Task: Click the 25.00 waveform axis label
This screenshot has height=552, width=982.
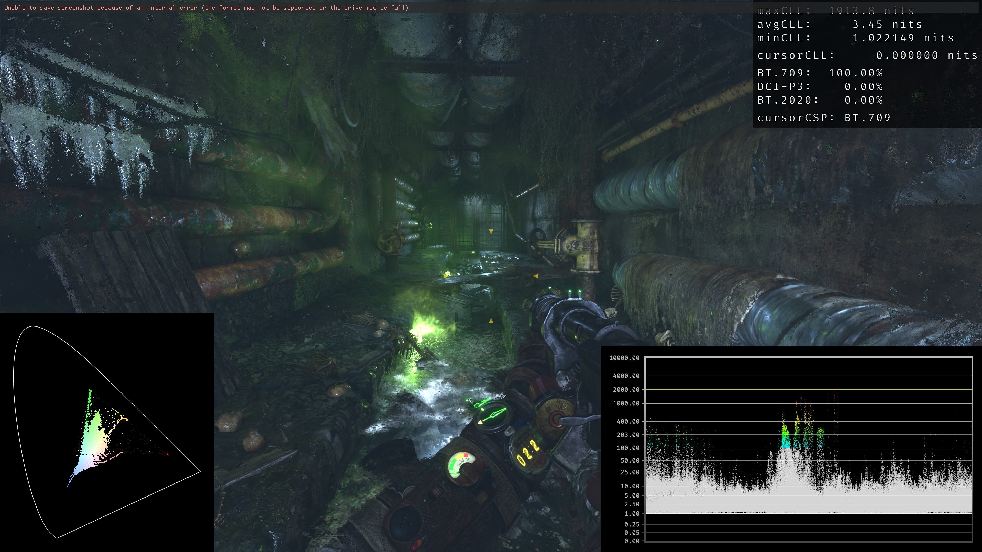Action: tap(630, 472)
